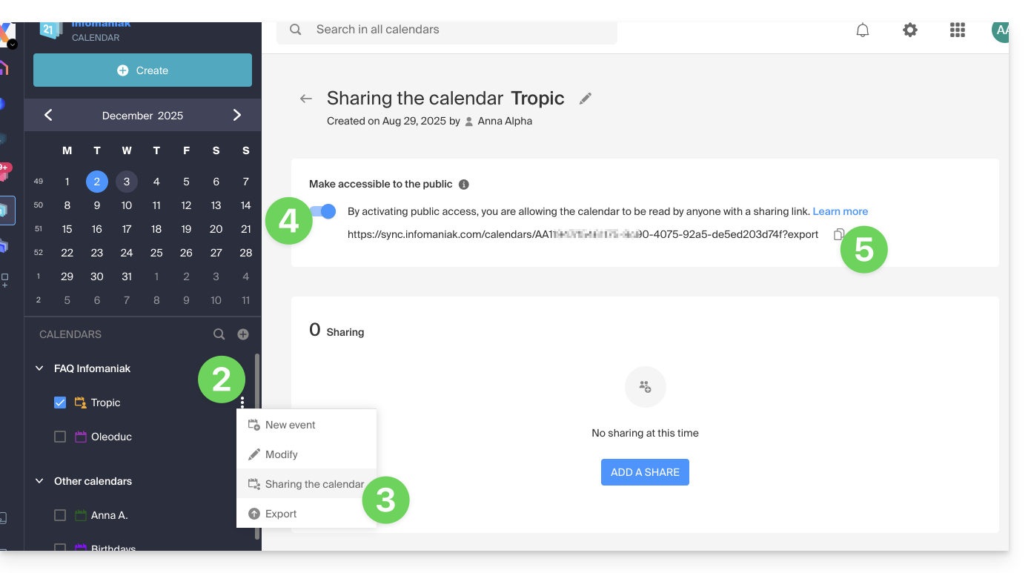The height and width of the screenshot is (573, 1031).
Task: Select Export from the context menu
Action: pos(281,514)
